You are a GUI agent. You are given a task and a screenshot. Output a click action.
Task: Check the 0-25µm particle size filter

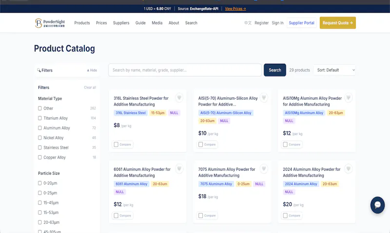(40, 193)
